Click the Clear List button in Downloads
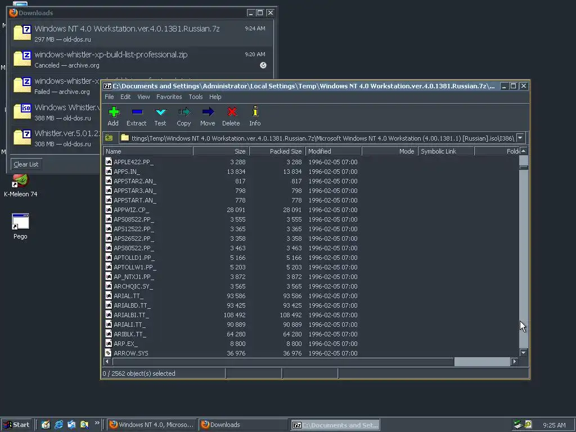The height and width of the screenshot is (432, 576). coord(26,164)
